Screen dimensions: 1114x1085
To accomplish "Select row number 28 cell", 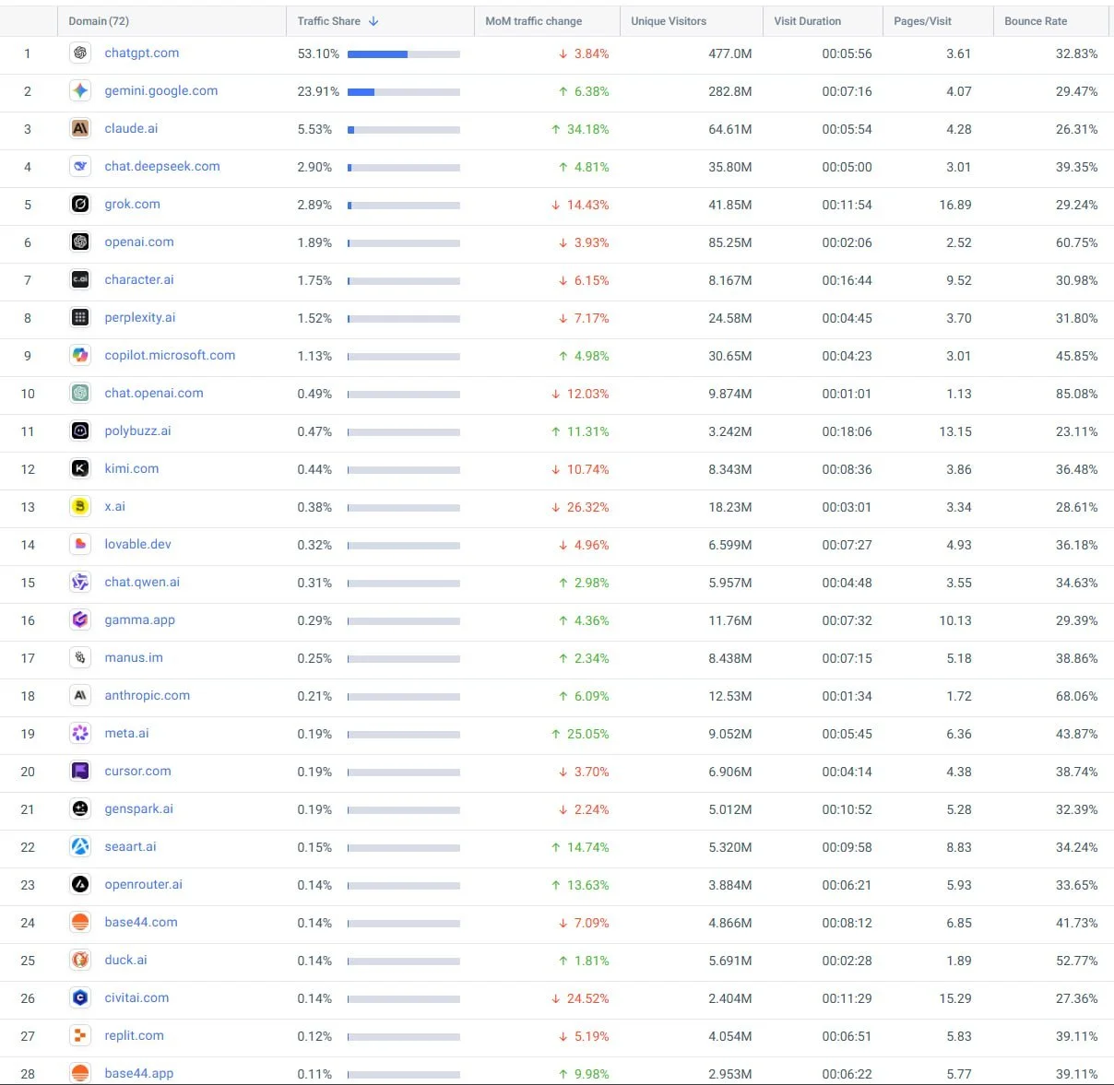I will pos(28,1074).
